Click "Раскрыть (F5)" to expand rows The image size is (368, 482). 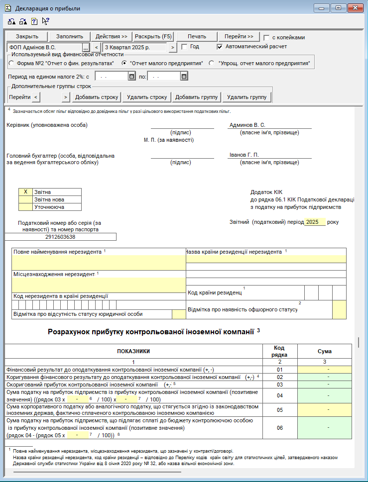[153, 36]
